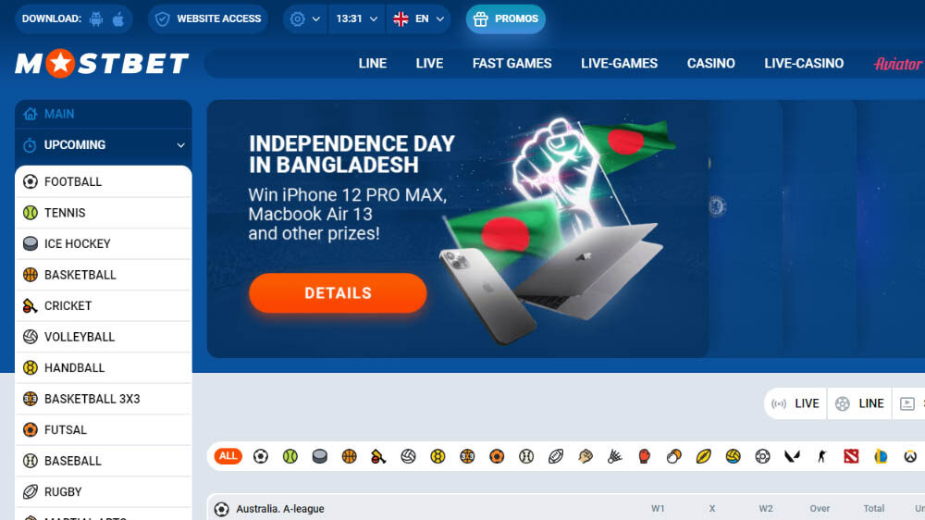
Task: Select the ALL sports filter pill
Action: (x=228, y=456)
